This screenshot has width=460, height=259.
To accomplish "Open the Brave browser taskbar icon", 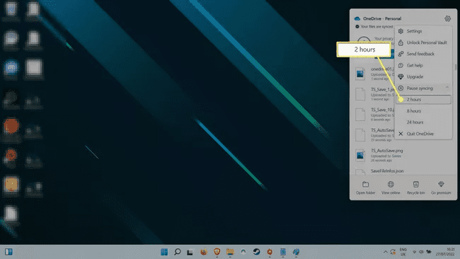I will [x=217, y=252].
